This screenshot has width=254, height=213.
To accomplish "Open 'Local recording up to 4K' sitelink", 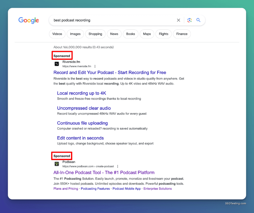I will coord(81,93).
